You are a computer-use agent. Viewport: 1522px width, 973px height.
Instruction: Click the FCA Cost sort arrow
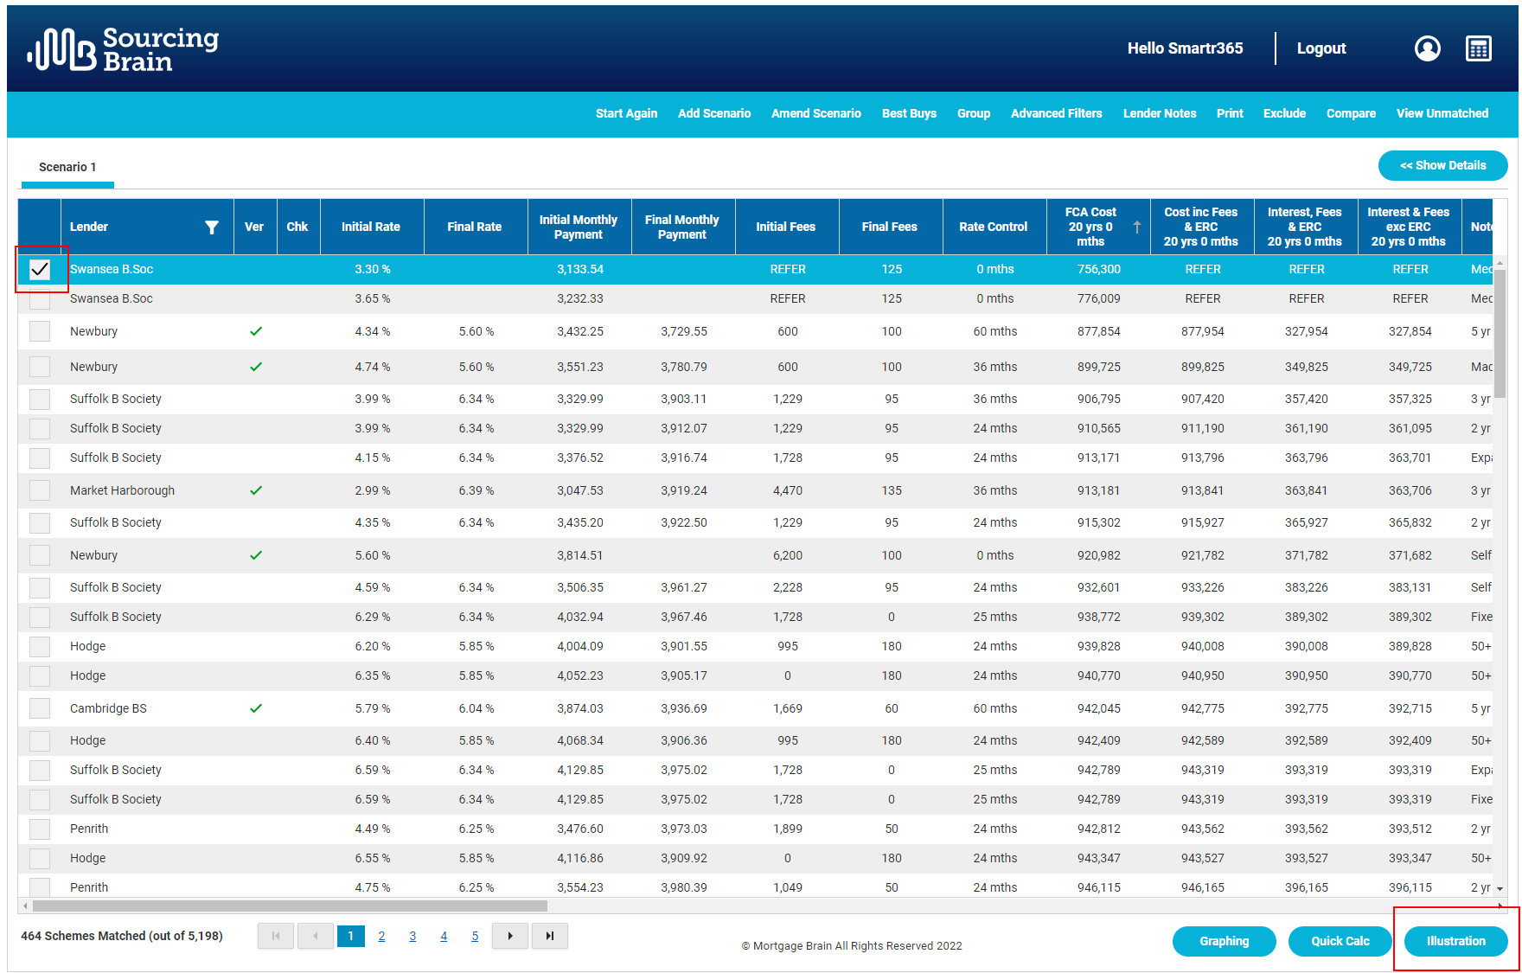click(1137, 227)
